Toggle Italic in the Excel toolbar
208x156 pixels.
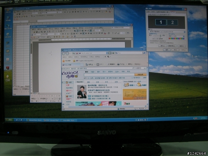[67, 12]
